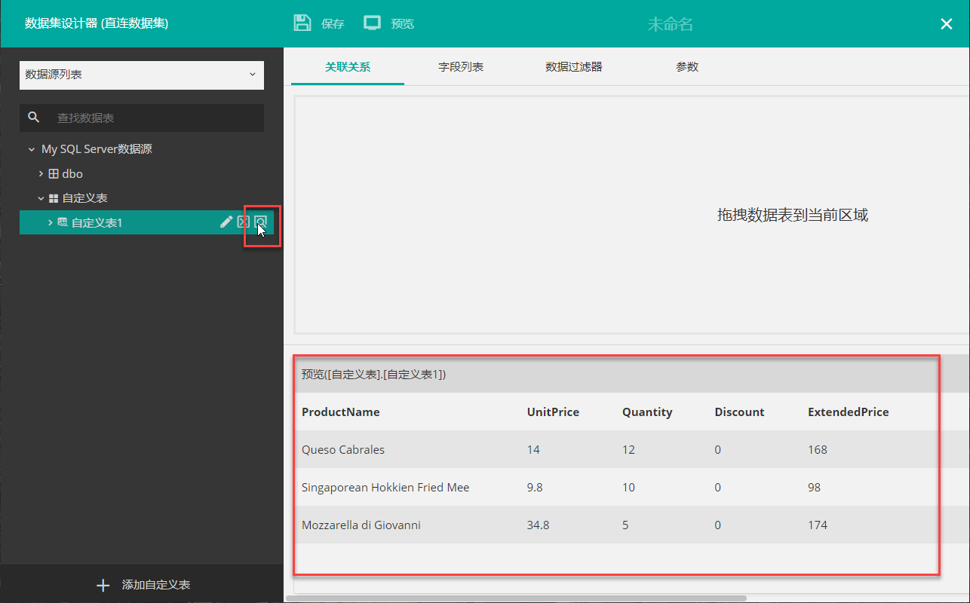
Task: Expand the 自定义表1 node chevron
Action: (x=51, y=222)
